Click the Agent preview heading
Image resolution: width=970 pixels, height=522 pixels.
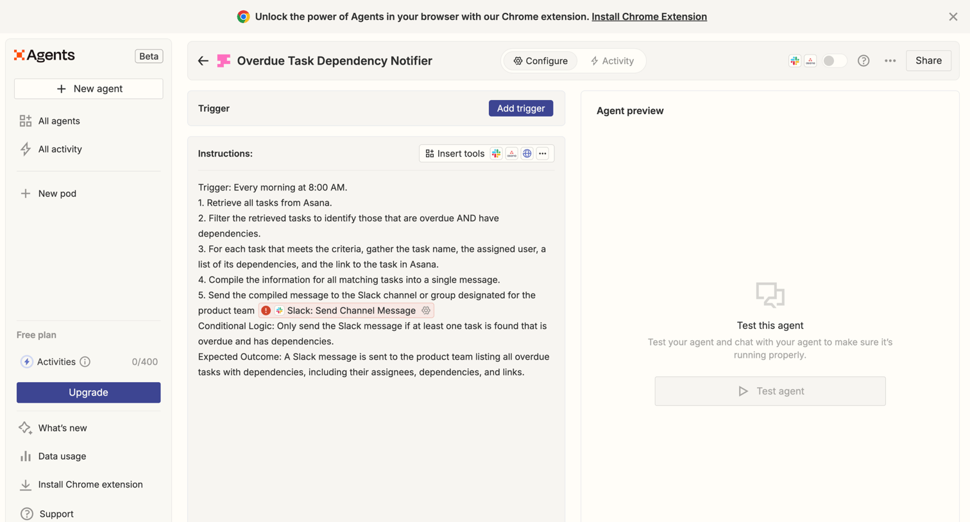coord(630,111)
